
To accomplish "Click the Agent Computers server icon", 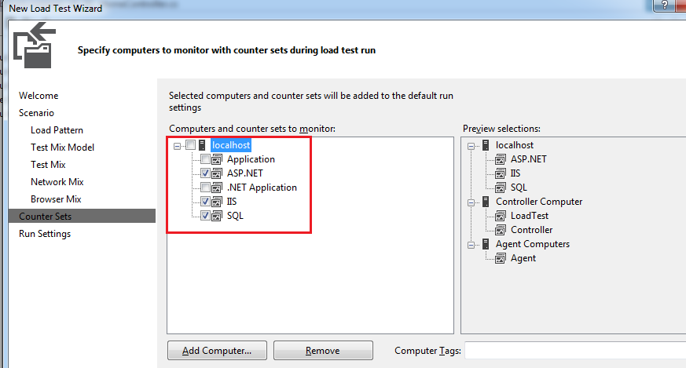I will (486, 244).
